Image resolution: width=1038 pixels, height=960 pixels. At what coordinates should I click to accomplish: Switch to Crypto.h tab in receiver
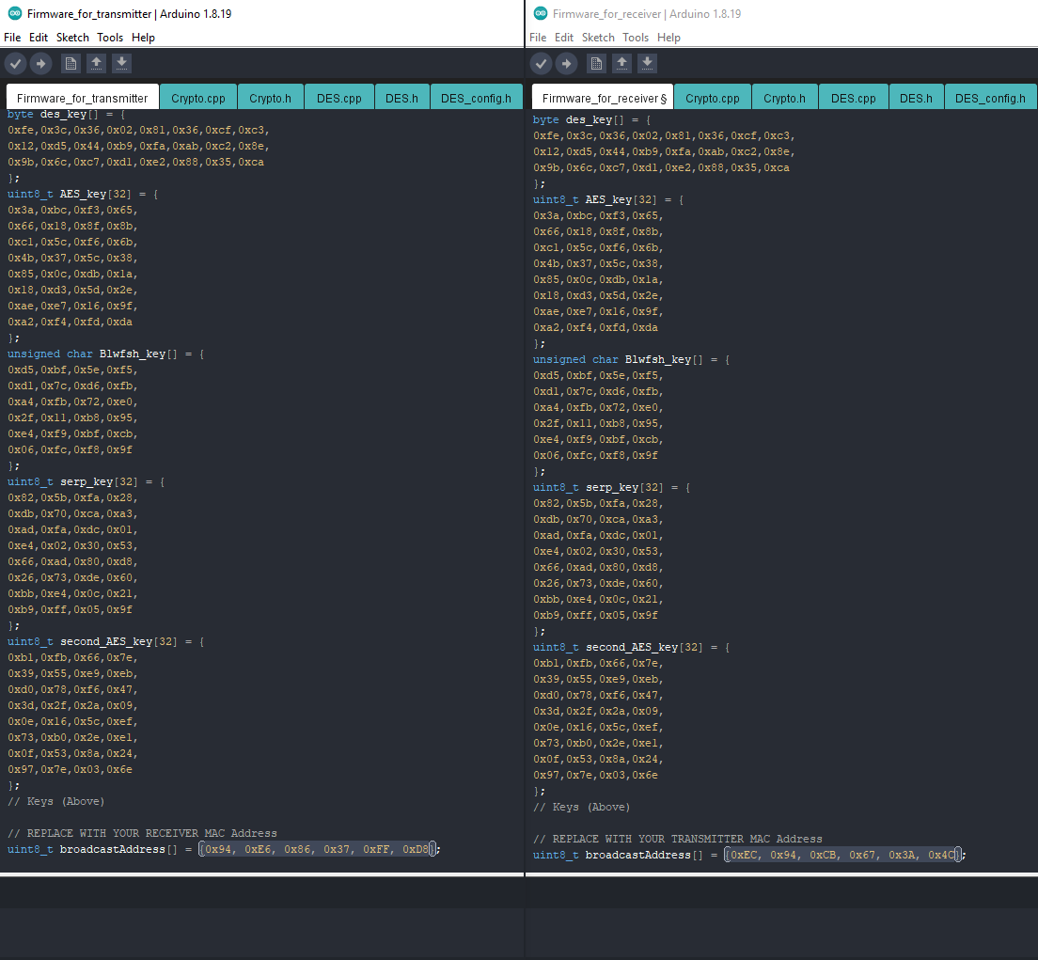click(x=784, y=98)
